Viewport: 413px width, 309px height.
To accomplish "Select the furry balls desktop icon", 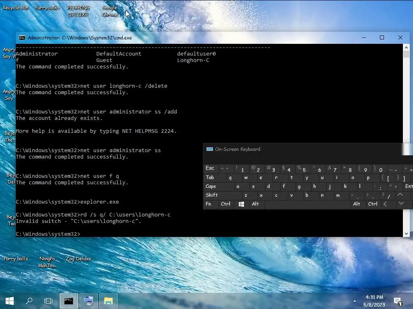I will (16, 259).
